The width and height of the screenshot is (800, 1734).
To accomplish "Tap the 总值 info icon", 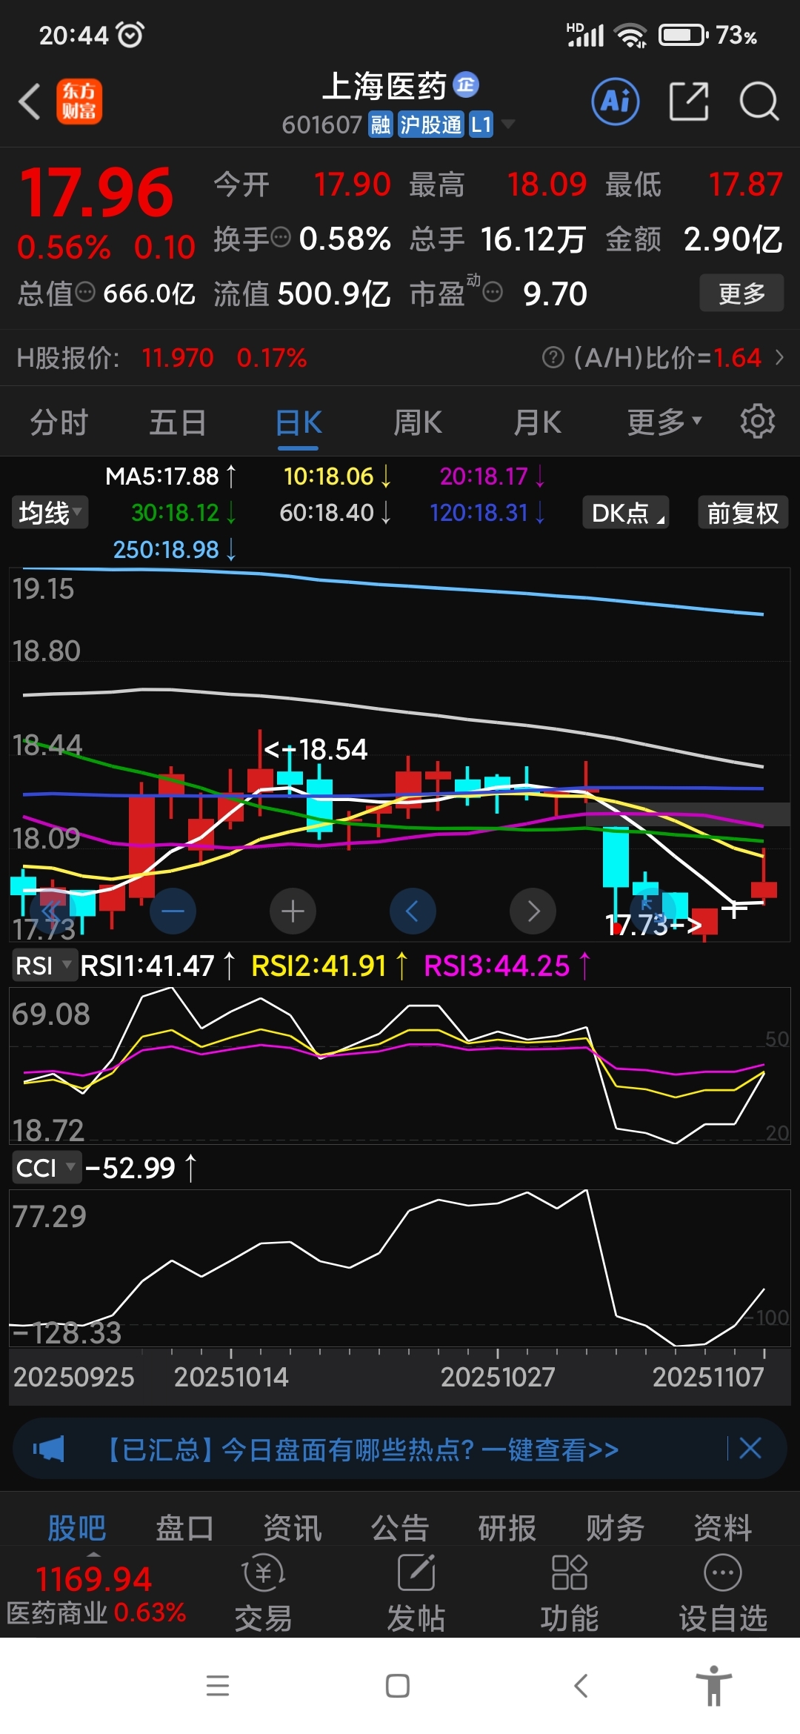I will point(85,292).
